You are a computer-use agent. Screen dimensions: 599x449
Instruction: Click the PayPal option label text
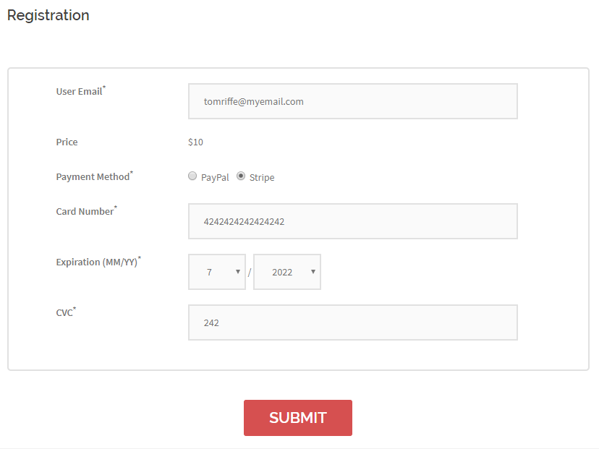click(x=215, y=177)
